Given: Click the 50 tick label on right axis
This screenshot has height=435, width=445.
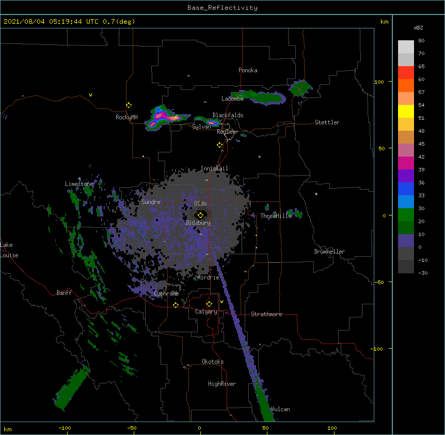Looking at the screenshot, I should (x=382, y=148).
